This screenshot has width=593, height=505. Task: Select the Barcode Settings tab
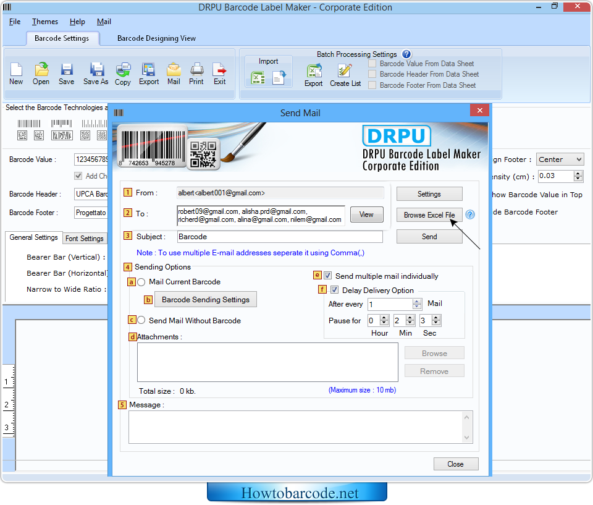[62, 38]
